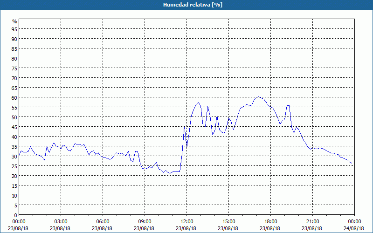Viewport: 373px width, 233px height.
Task: Click the 21:00 time axis label
Action: coord(312,222)
